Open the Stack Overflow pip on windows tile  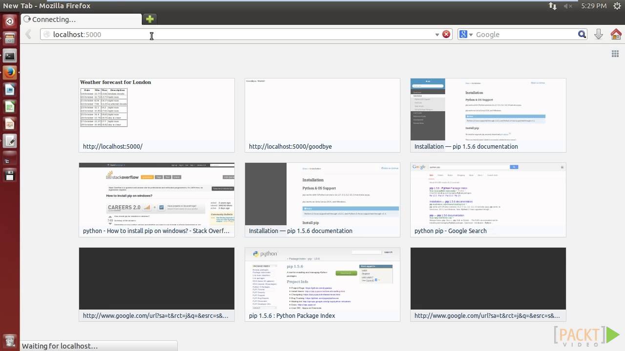157,200
